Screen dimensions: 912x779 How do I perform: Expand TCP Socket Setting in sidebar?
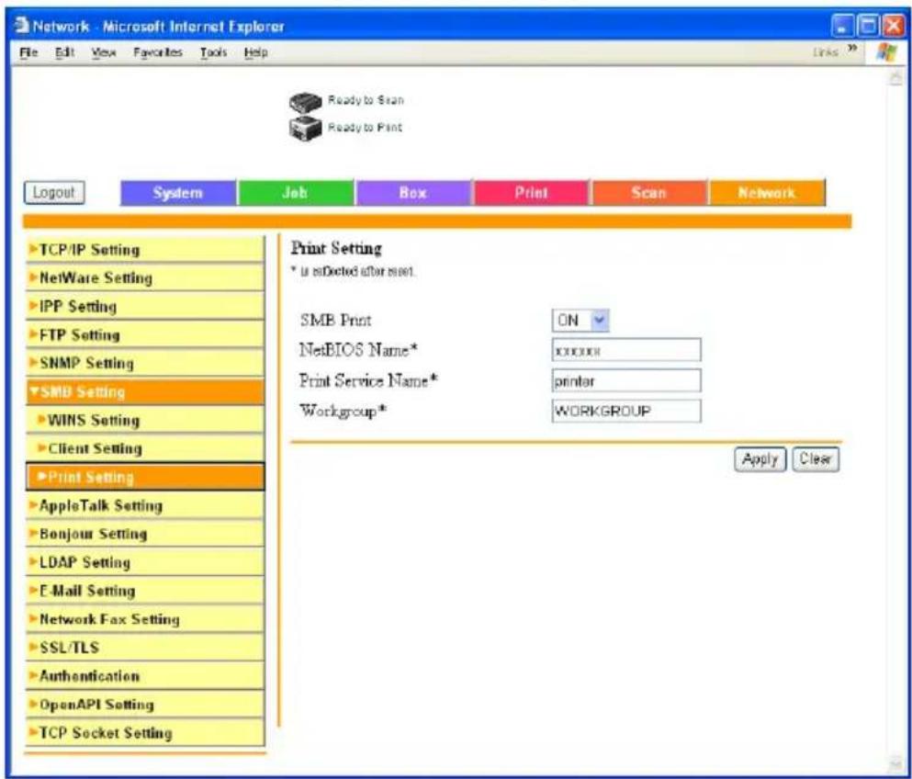point(145,733)
